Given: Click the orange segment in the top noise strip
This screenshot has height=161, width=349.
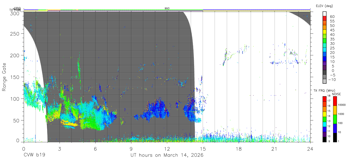Looking at the screenshot, I should tap(54, 10).
